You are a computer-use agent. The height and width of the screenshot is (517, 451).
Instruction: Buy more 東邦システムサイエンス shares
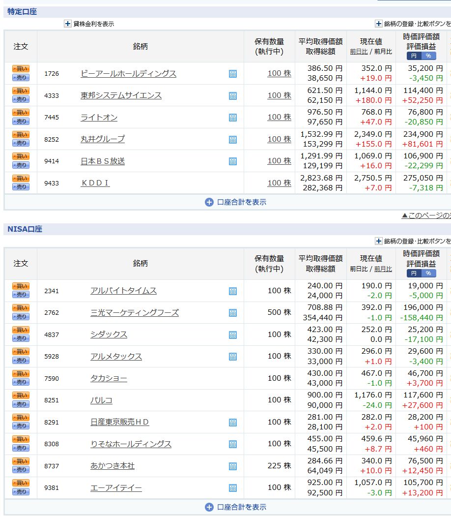tap(21, 91)
